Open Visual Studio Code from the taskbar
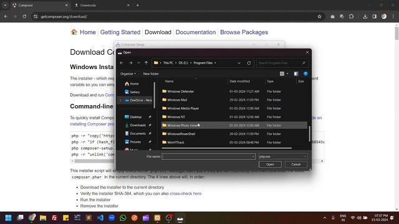The width and height of the screenshot is (399, 224). click(100, 218)
